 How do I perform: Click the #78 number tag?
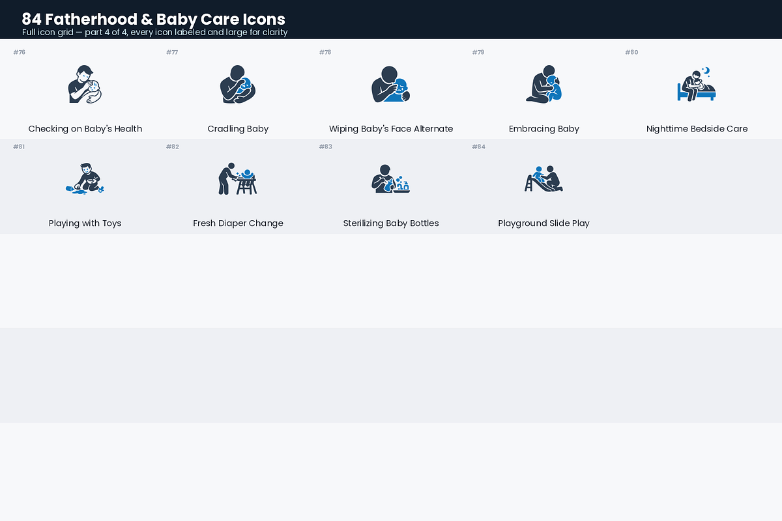[325, 52]
